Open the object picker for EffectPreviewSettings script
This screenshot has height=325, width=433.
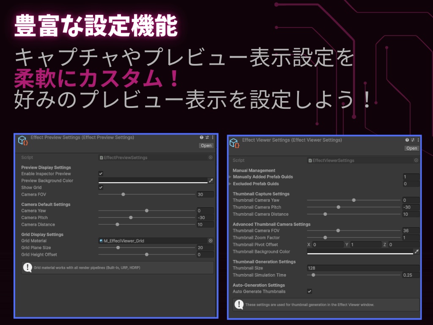(210, 157)
